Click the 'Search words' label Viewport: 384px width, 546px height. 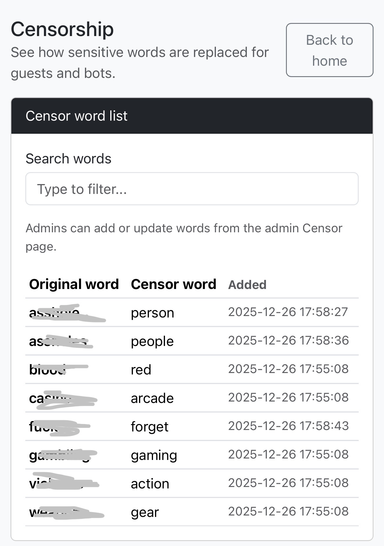pos(68,159)
